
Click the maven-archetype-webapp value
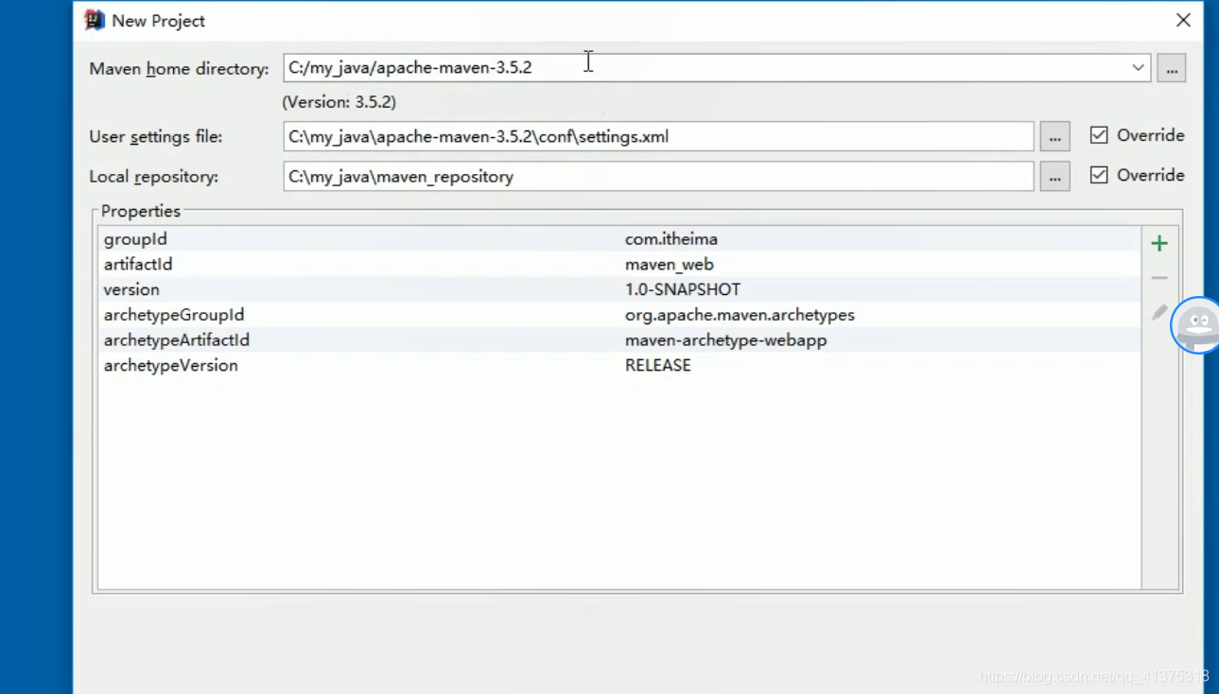(x=725, y=339)
